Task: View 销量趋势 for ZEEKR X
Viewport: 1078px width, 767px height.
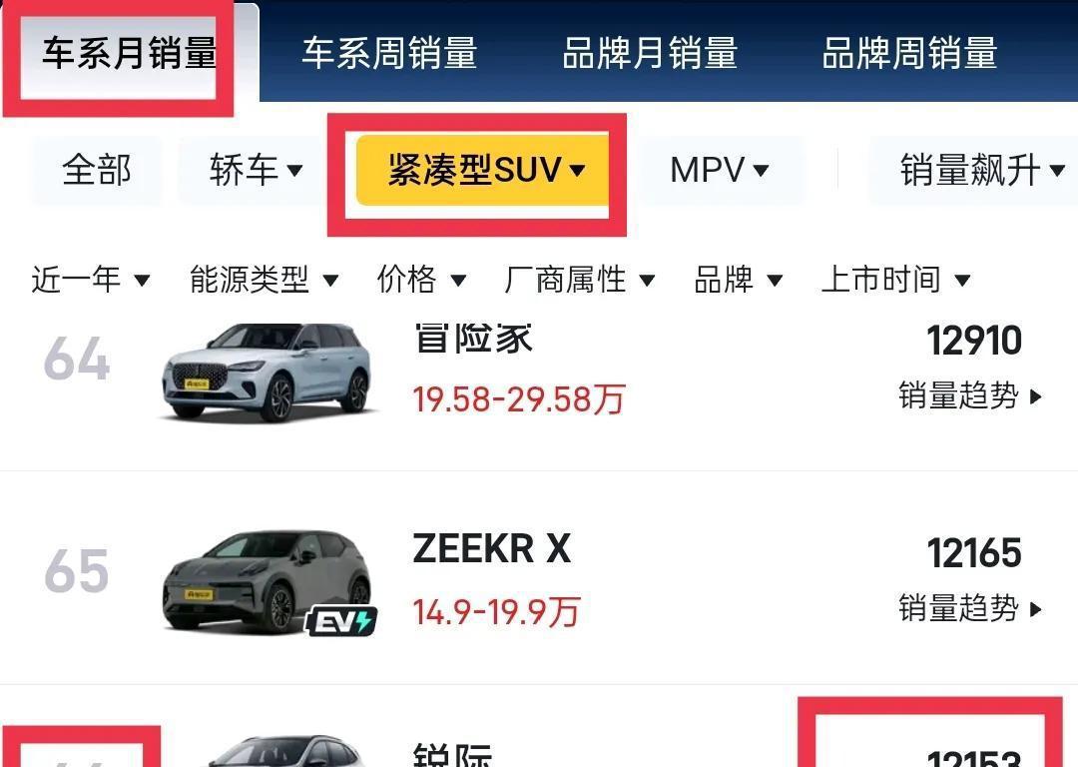Action: pos(970,608)
